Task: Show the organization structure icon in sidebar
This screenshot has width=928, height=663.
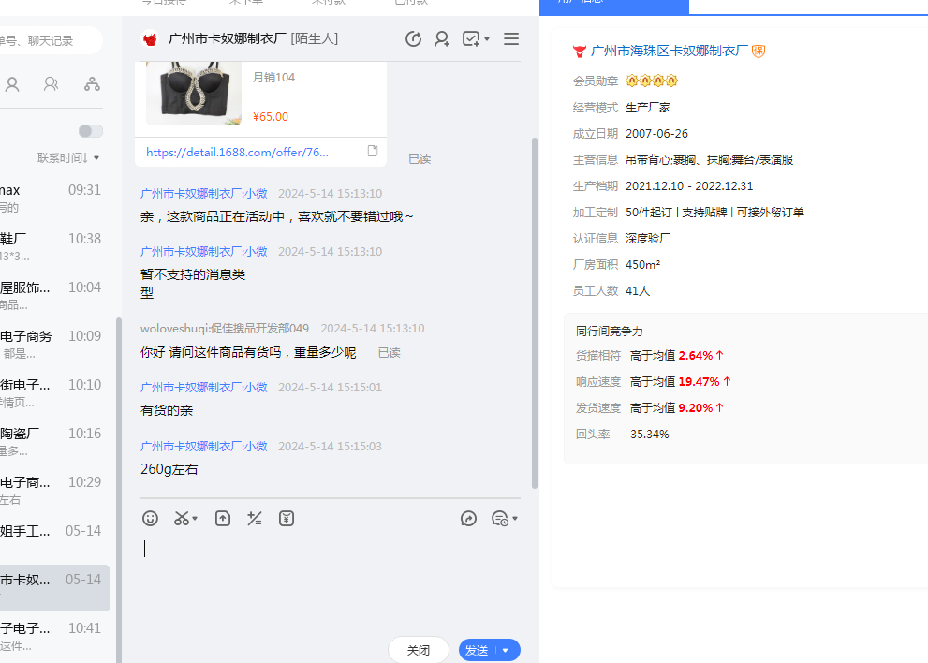Action: coord(92,84)
